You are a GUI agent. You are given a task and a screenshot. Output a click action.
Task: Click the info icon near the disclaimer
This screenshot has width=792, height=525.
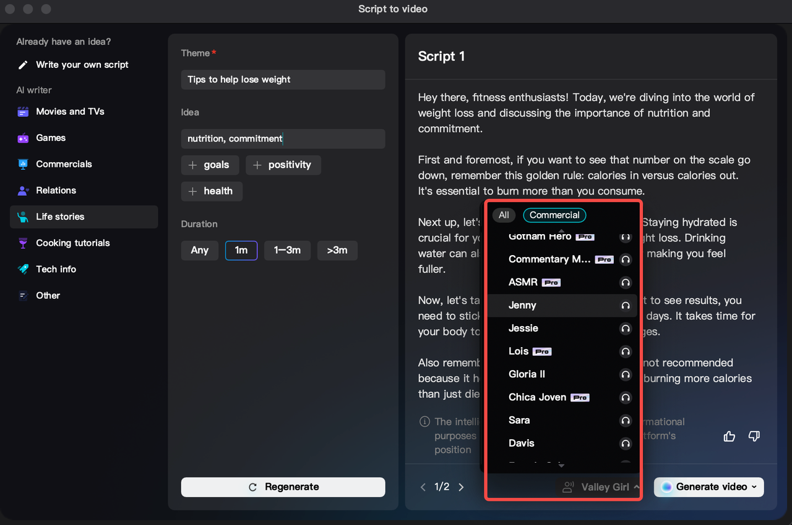pos(424,421)
